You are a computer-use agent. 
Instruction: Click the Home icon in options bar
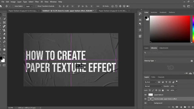(x=1, y=6)
